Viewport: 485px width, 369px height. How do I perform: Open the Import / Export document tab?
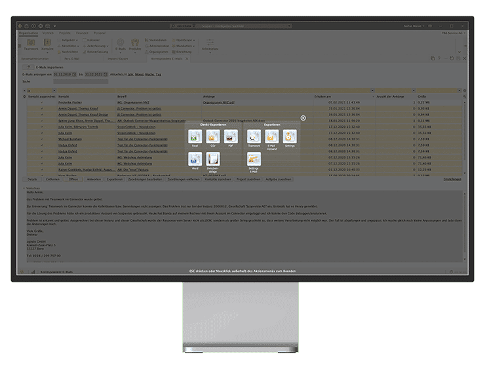click(x=117, y=59)
